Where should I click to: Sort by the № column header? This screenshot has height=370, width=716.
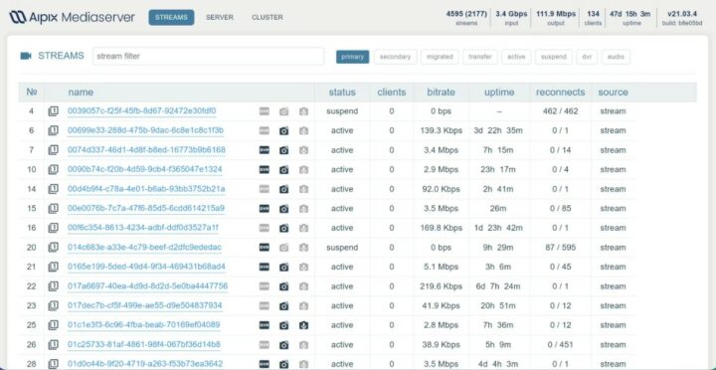[x=32, y=92]
